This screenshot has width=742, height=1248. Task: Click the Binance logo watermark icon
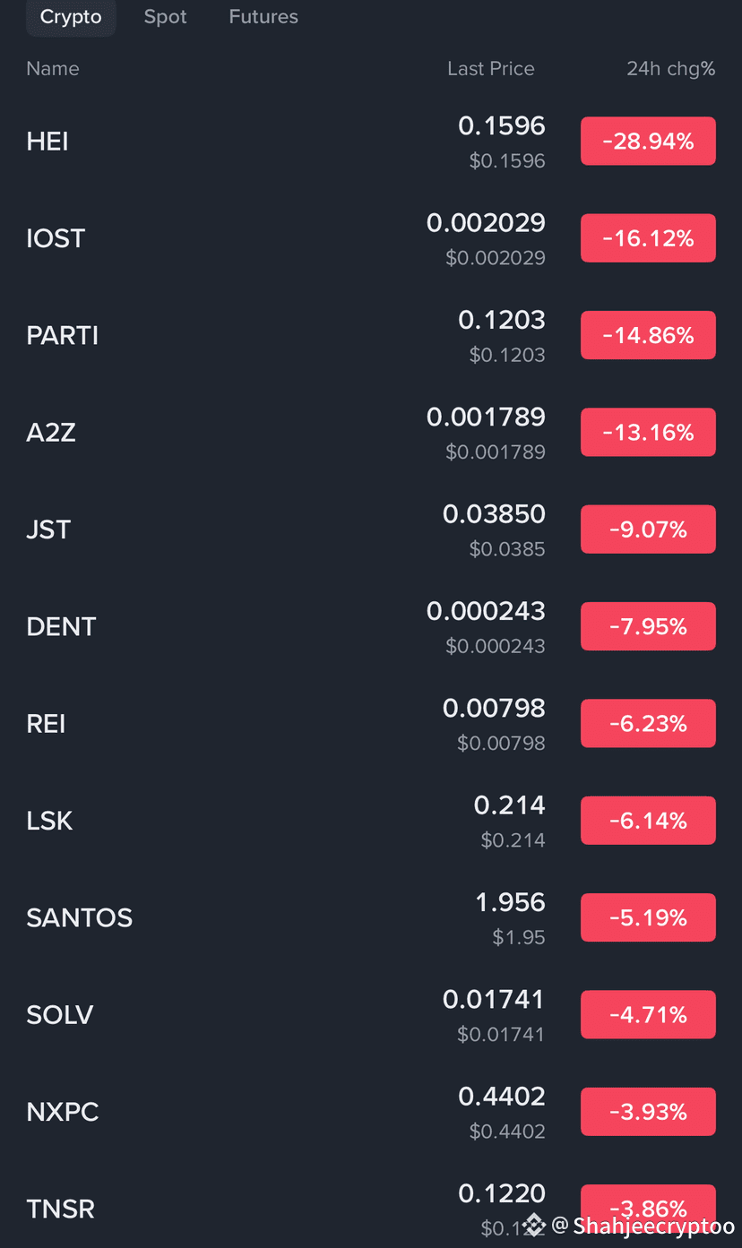click(x=534, y=1225)
